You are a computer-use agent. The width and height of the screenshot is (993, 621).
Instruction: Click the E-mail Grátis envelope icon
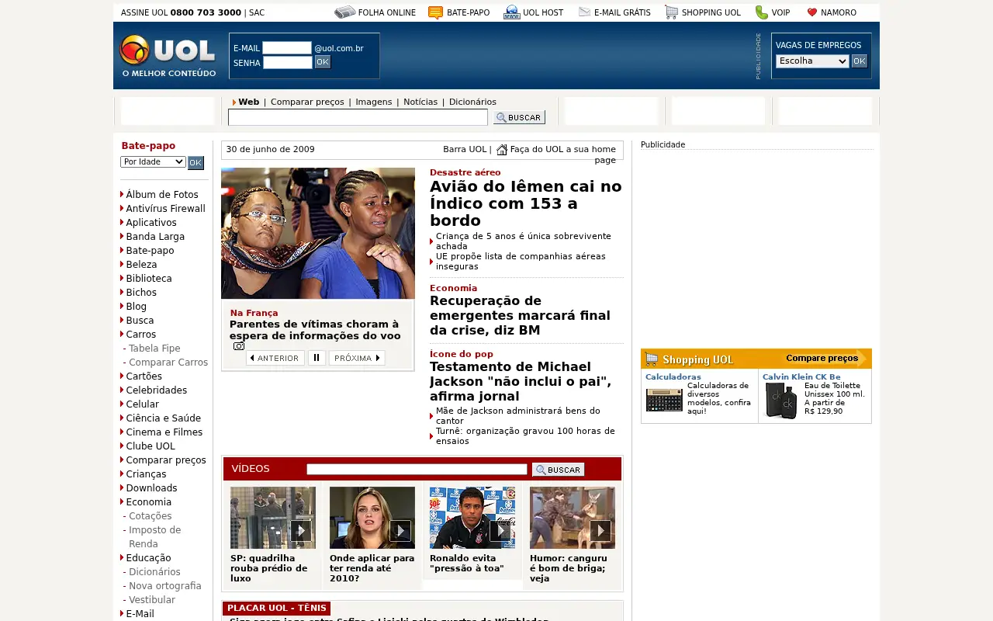(584, 12)
